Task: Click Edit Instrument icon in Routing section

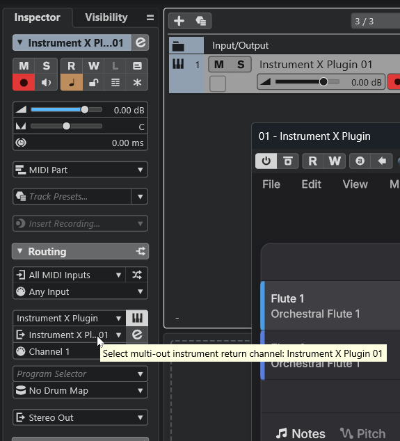Action: pos(137,335)
